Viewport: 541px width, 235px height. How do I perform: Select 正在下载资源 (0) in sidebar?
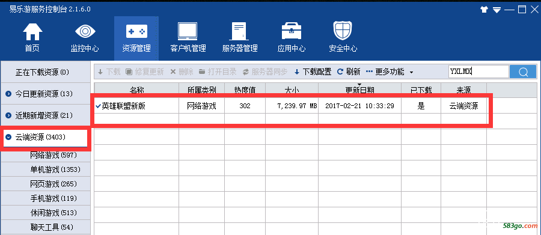point(46,72)
